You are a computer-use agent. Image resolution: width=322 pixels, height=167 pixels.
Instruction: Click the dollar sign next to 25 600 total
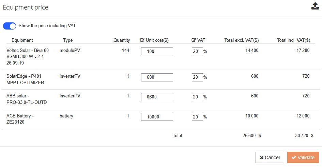coord(260,135)
